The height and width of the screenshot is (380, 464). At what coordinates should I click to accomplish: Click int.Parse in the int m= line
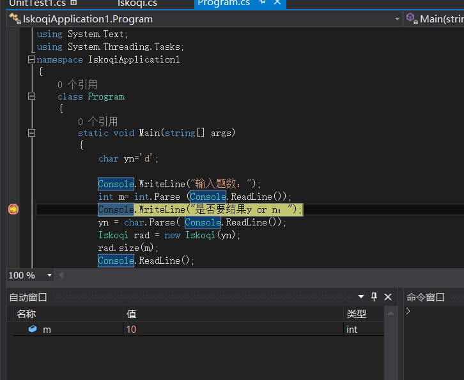coord(157,197)
